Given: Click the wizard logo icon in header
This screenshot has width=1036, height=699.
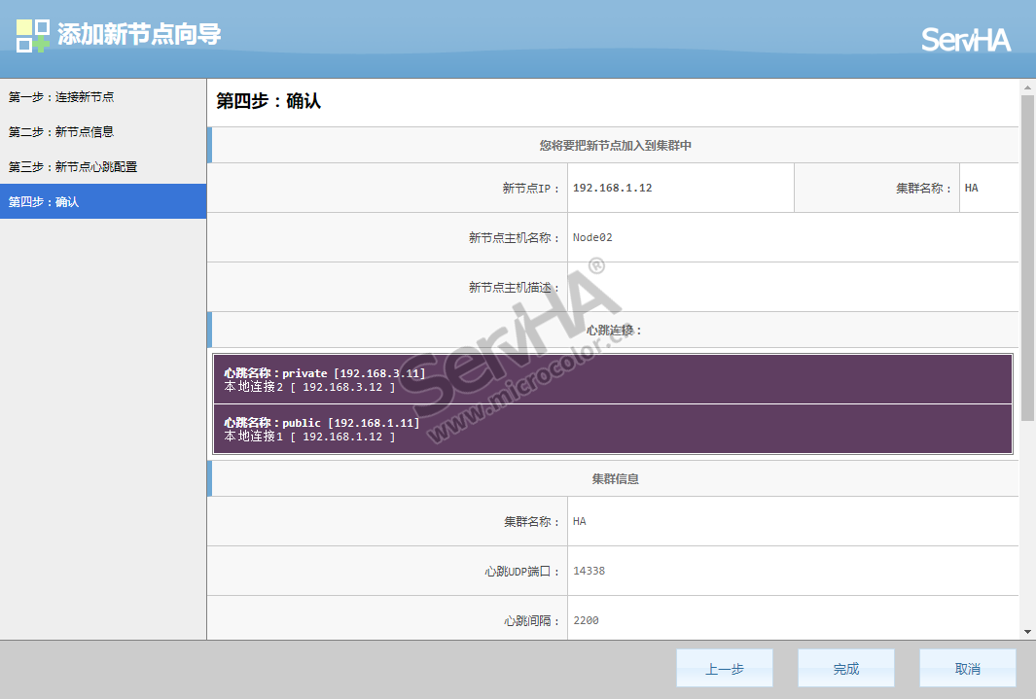Looking at the screenshot, I should (x=33, y=35).
